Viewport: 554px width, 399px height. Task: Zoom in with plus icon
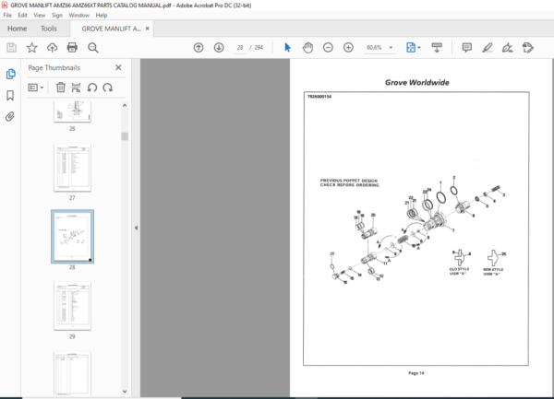348,48
